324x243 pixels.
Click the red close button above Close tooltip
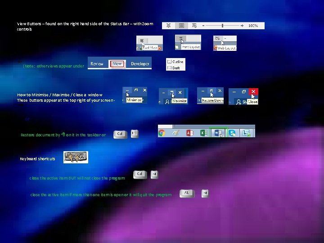coord(253,91)
